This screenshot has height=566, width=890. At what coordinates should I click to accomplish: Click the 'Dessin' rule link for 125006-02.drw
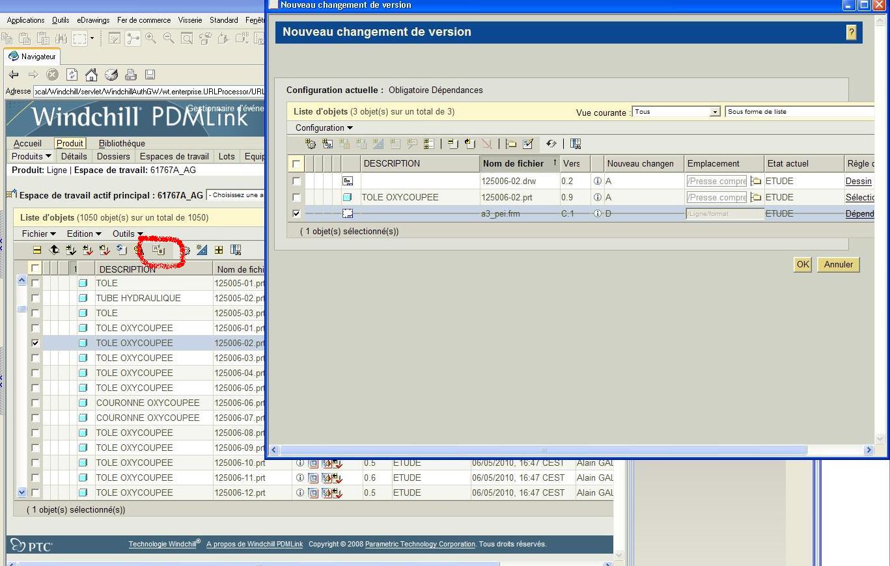[858, 181]
